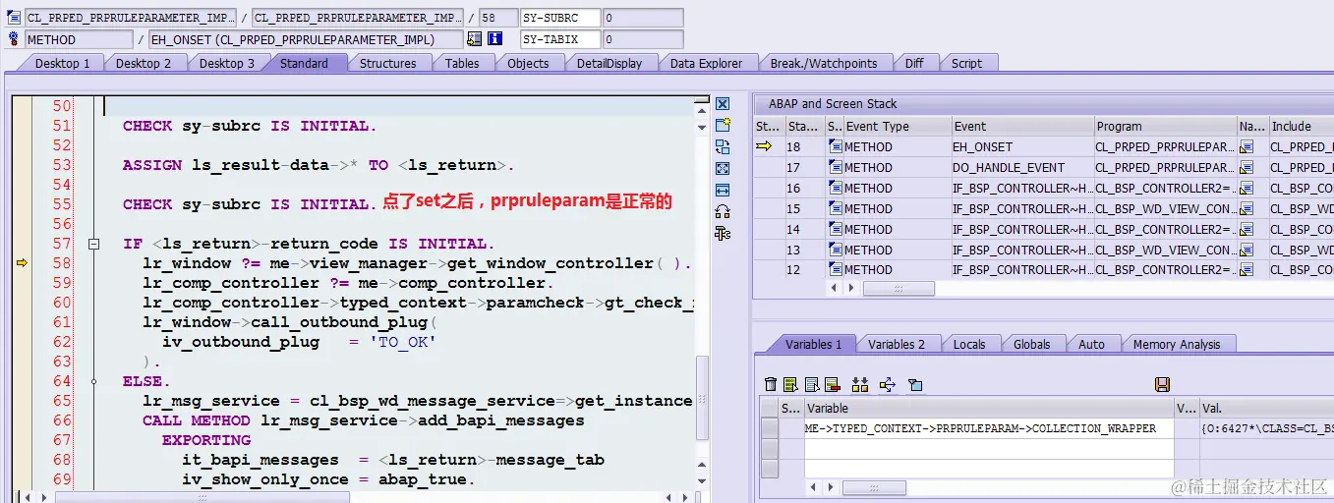Click the stack table horizontal scroll right arrow
The image size is (1334, 503).
[852, 289]
